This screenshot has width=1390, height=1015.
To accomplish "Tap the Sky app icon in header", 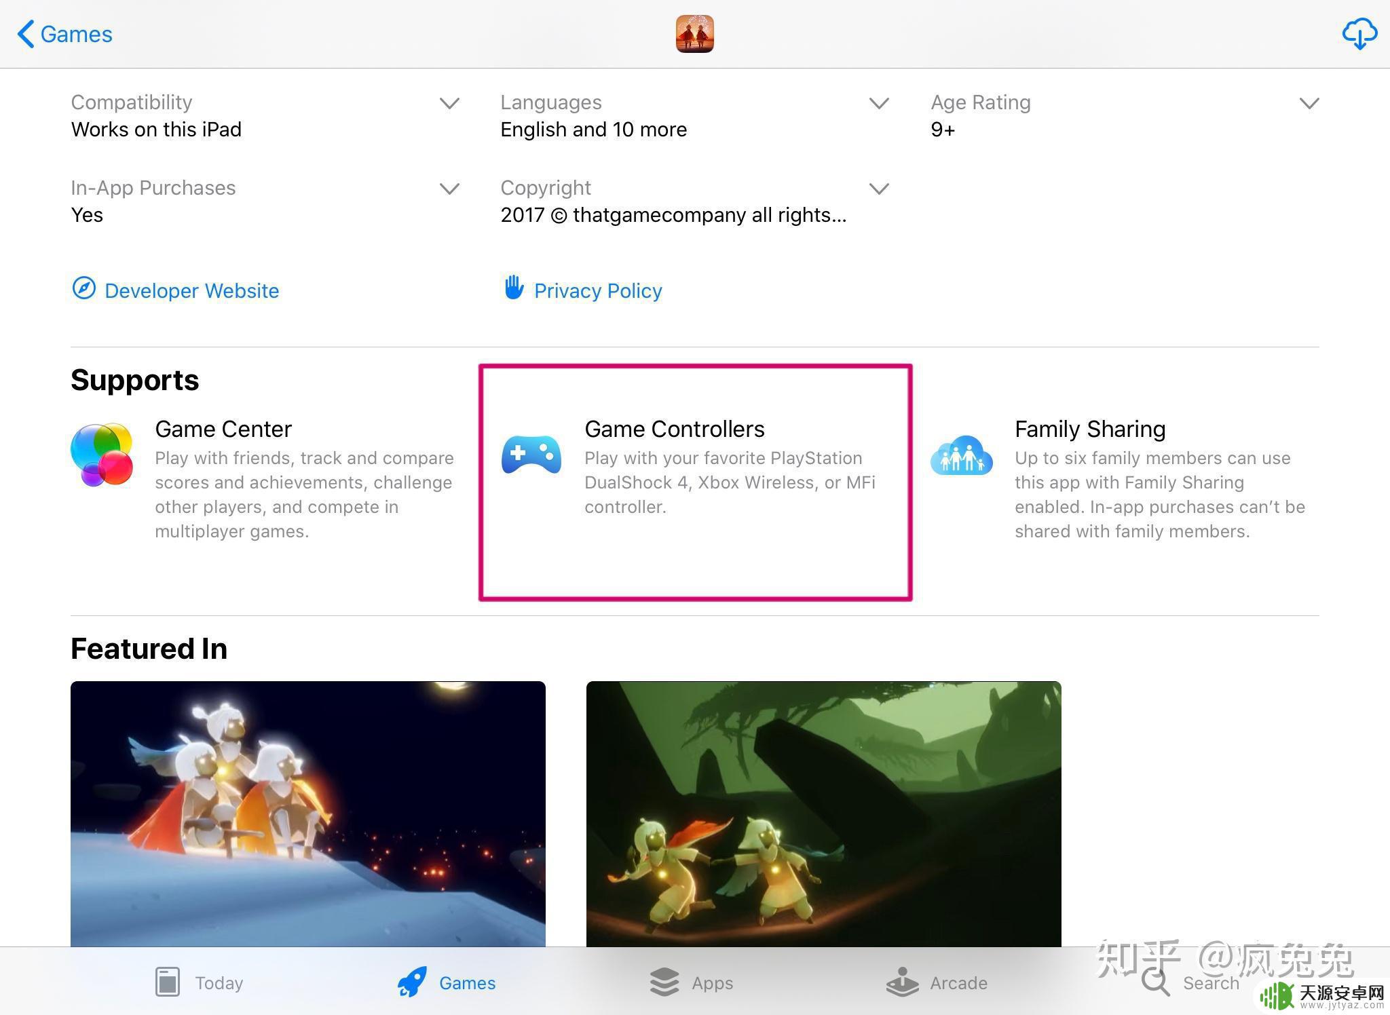I will coord(694,34).
